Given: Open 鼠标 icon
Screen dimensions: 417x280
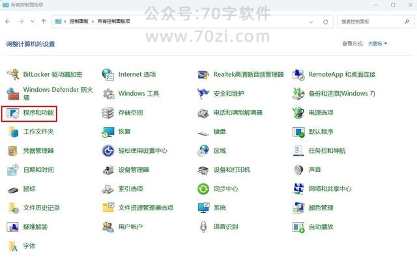Looking at the screenshot, I should [x=13, y=190].
